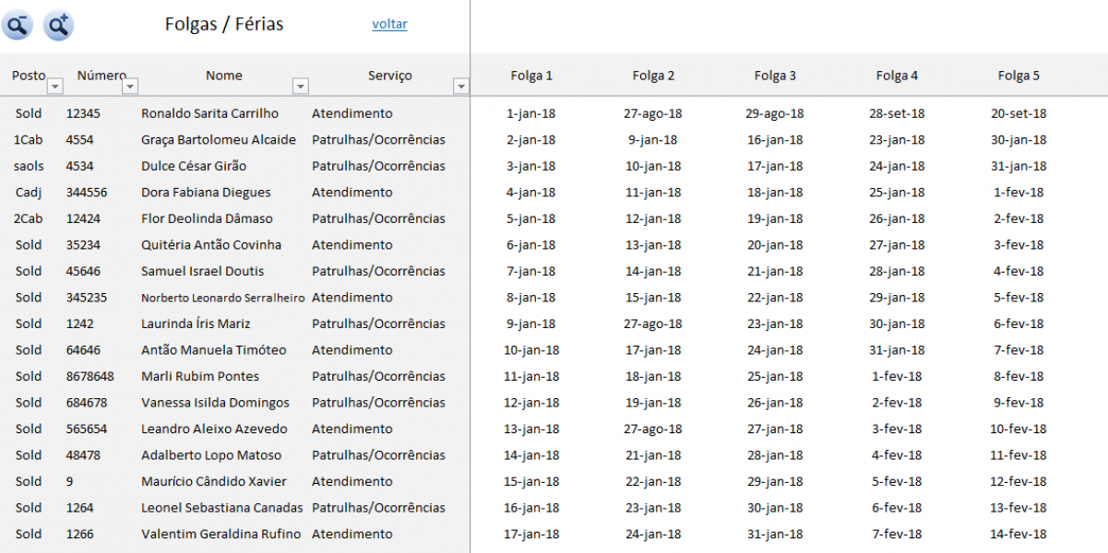Click Folga 4 date 28-set-18
The image size is (1108, 553).
[897, 113]
